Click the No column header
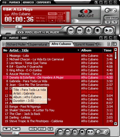The height and width of the screenshot is (137, 120). point(5,50)
